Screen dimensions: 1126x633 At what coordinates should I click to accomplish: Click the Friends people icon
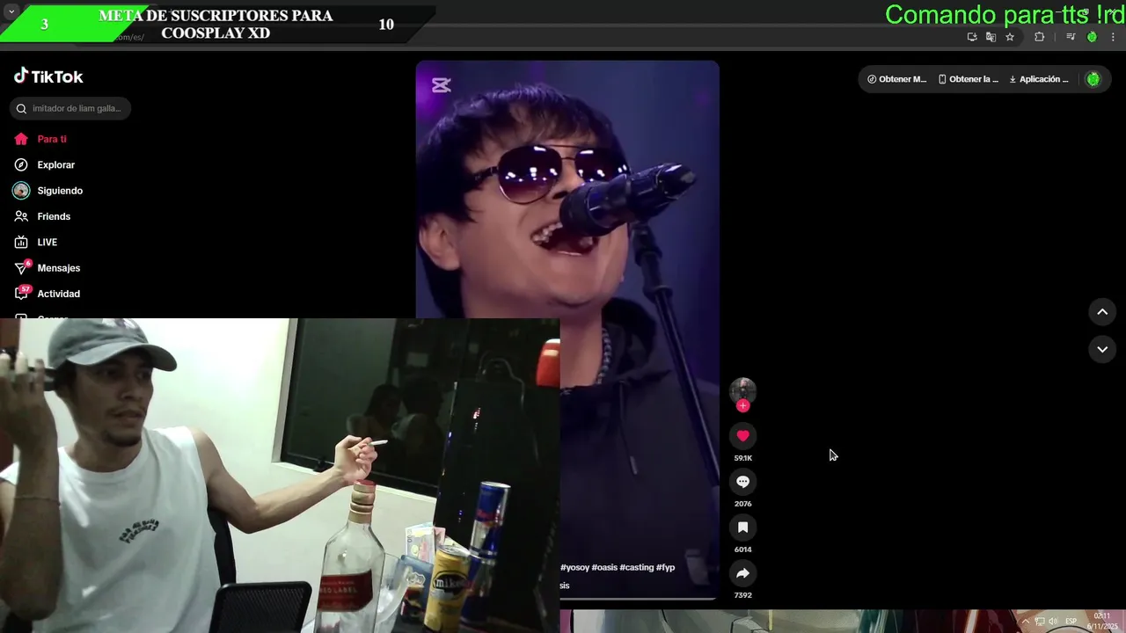[21, 216]
